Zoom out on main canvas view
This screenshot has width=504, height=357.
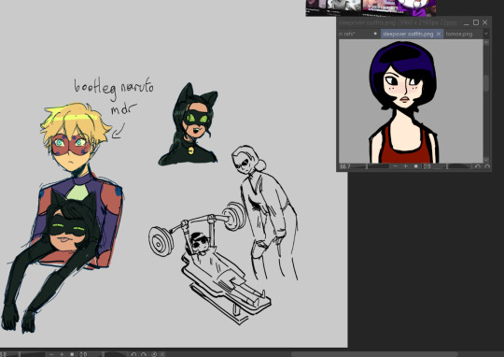[51, 354]
